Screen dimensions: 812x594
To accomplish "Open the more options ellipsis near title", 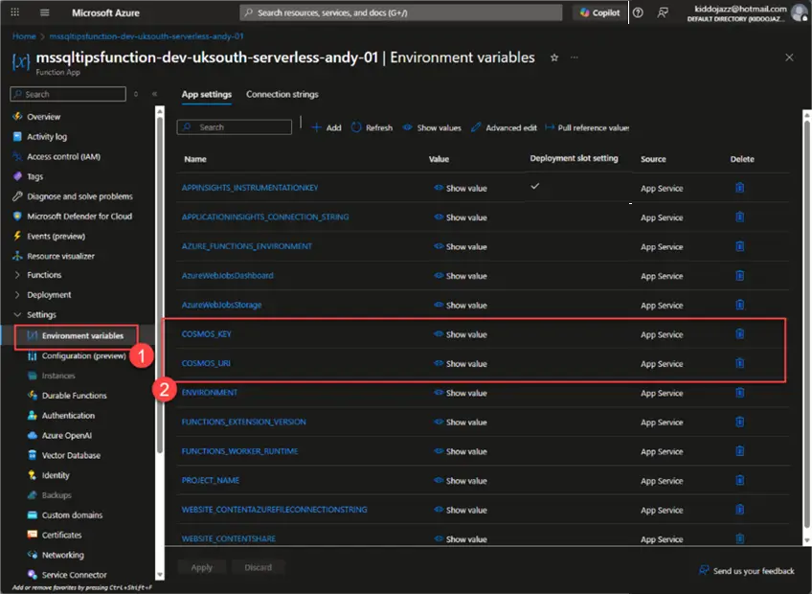I will [575, 57].
